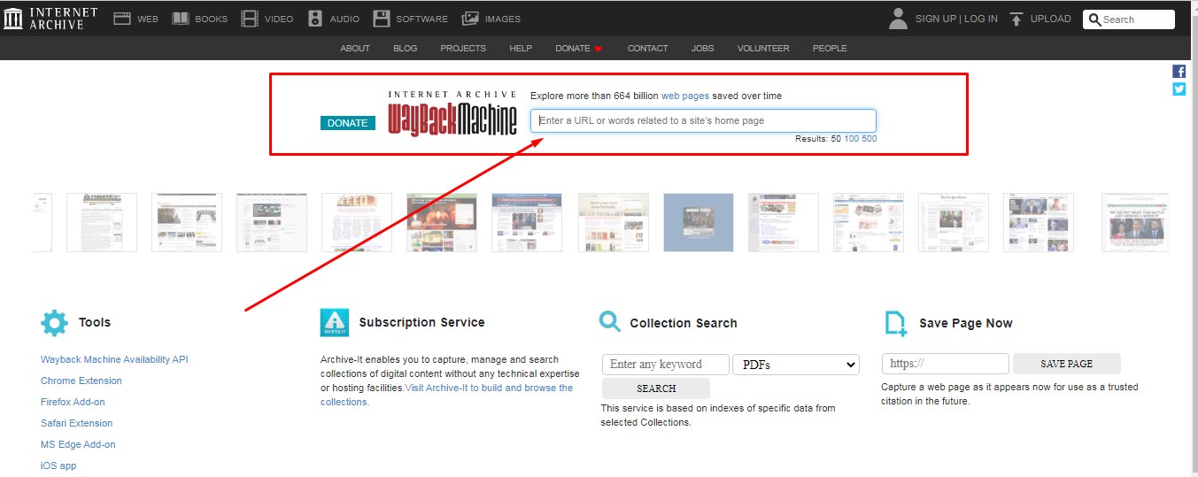This screenshot has width=1198, height=477.
Task: Open the Books section icon
Action: (x=181, y=19)
